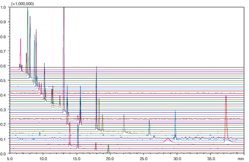Click the tall green peak near 7.5 min
Viewport: 249px width, 162px height.
pyautogui.click(x=28, y=41)
